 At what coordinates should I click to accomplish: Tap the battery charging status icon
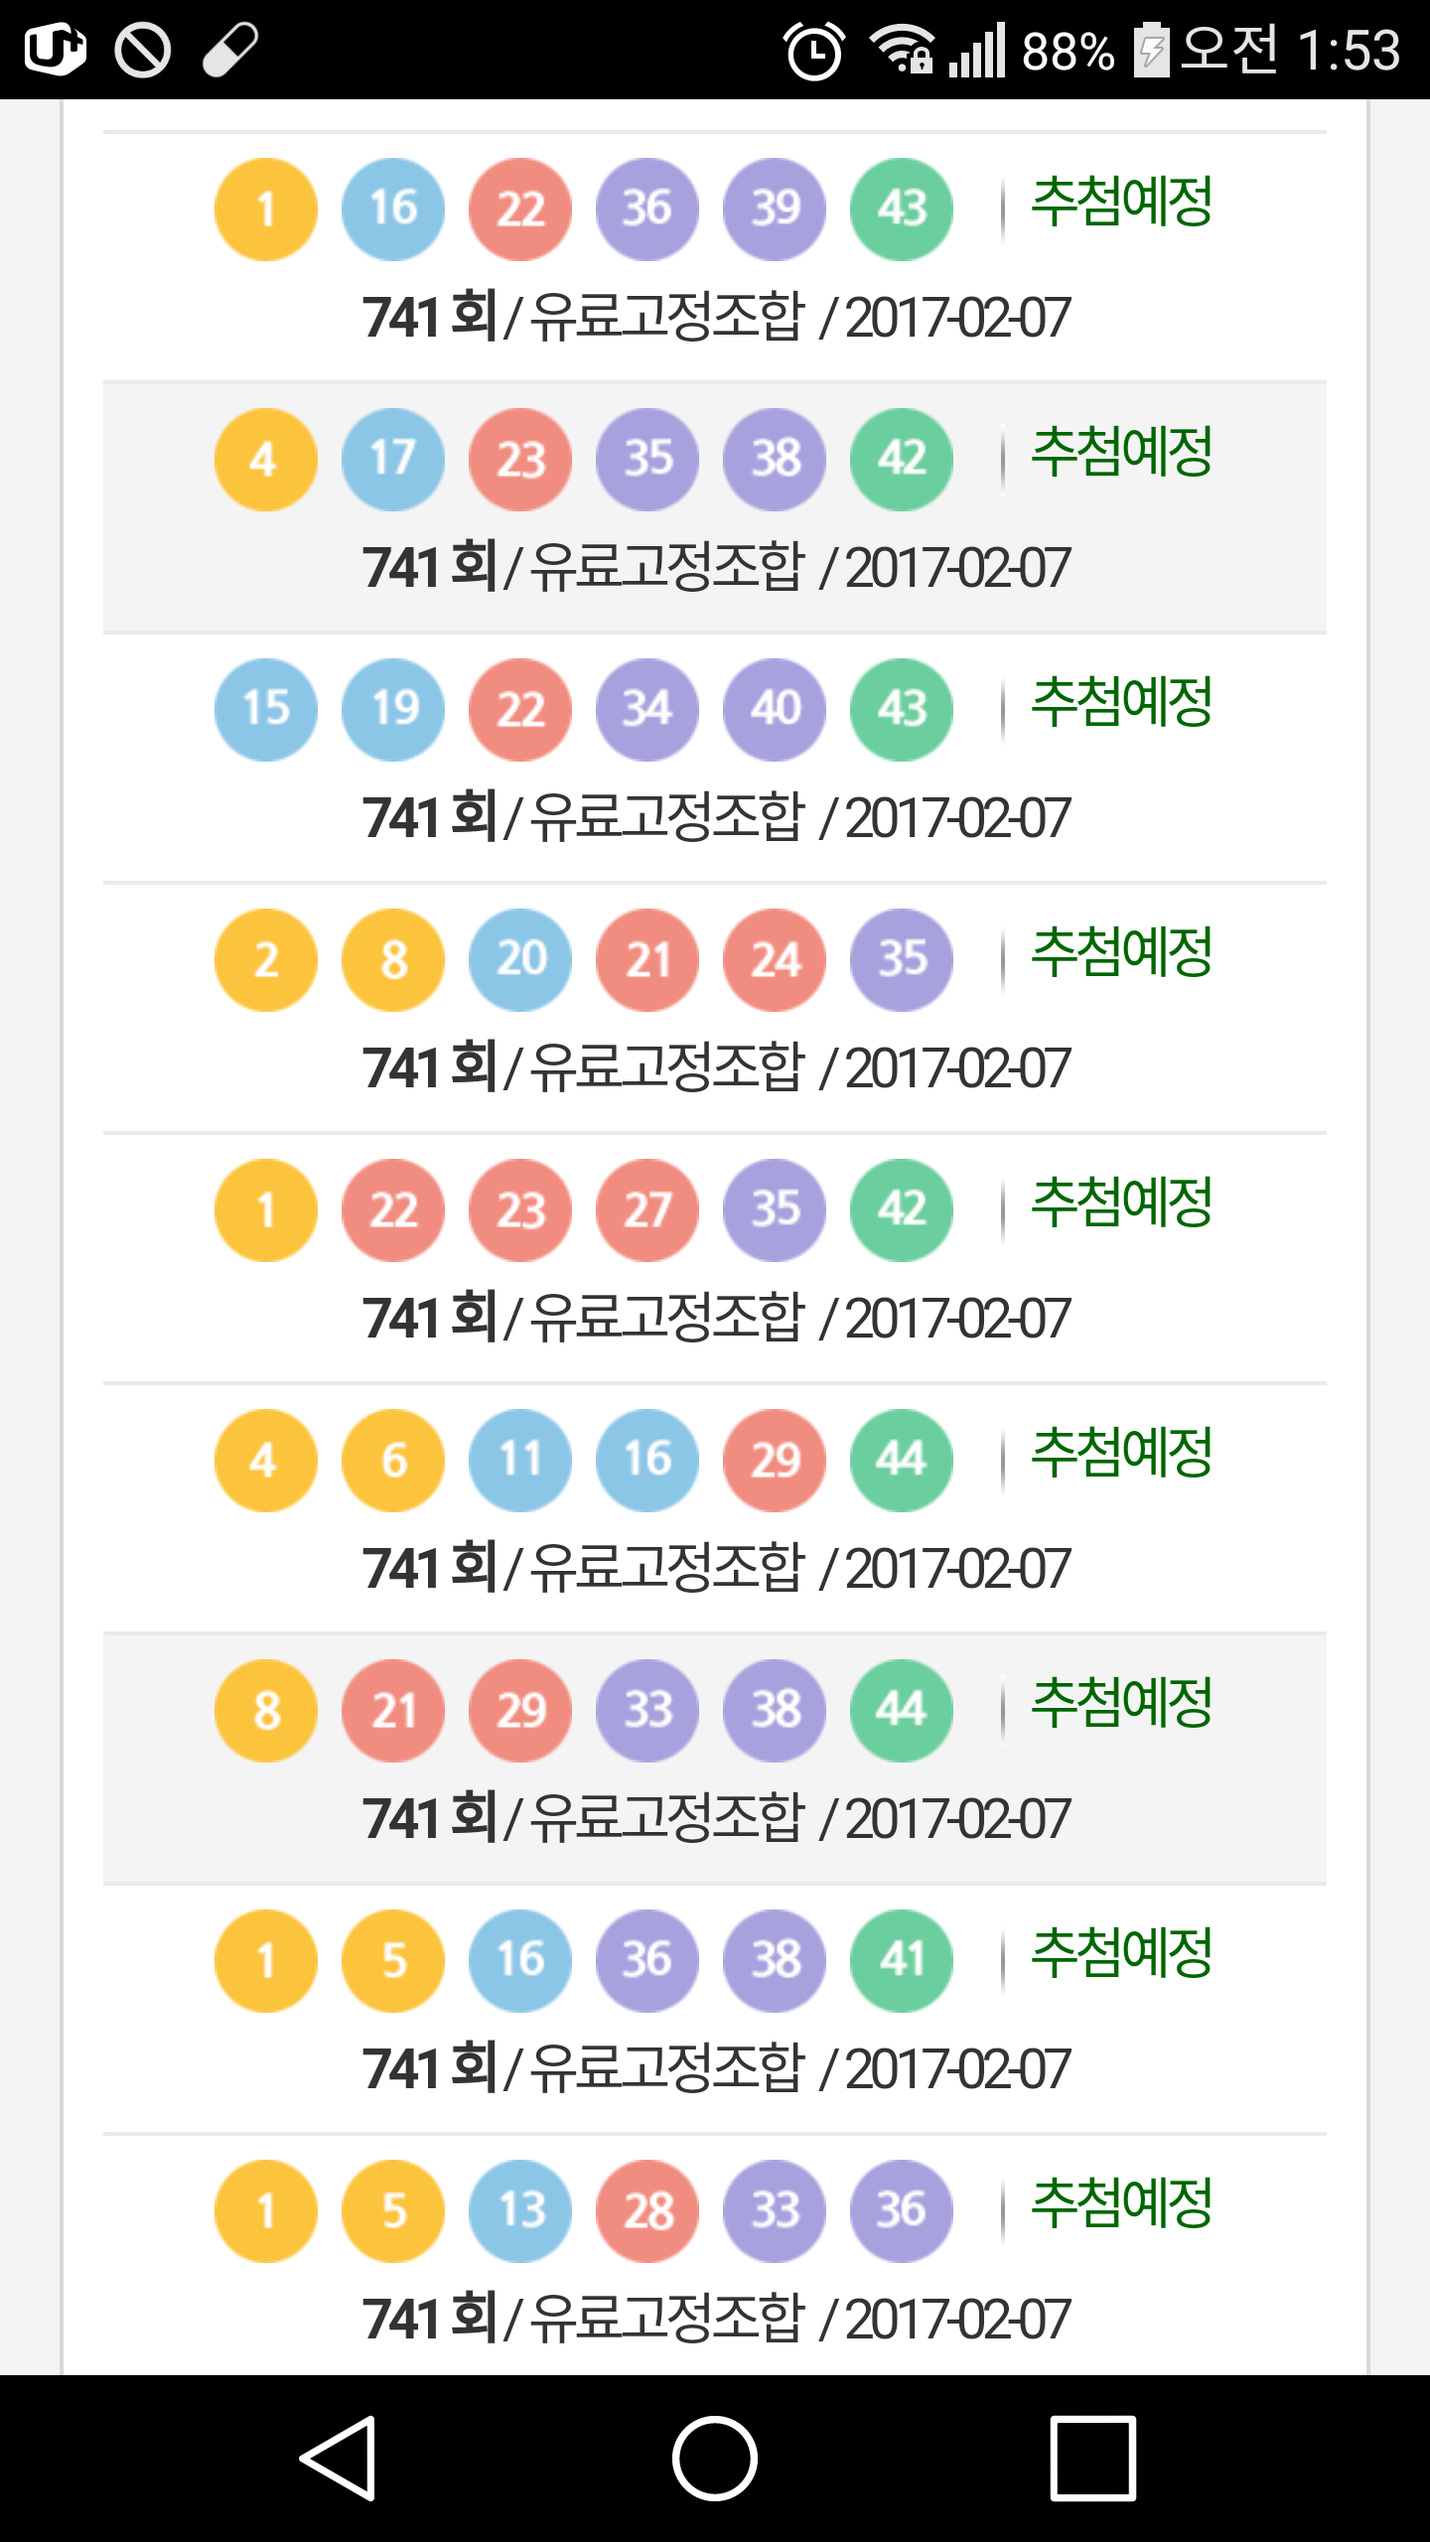pos(1152,50)
